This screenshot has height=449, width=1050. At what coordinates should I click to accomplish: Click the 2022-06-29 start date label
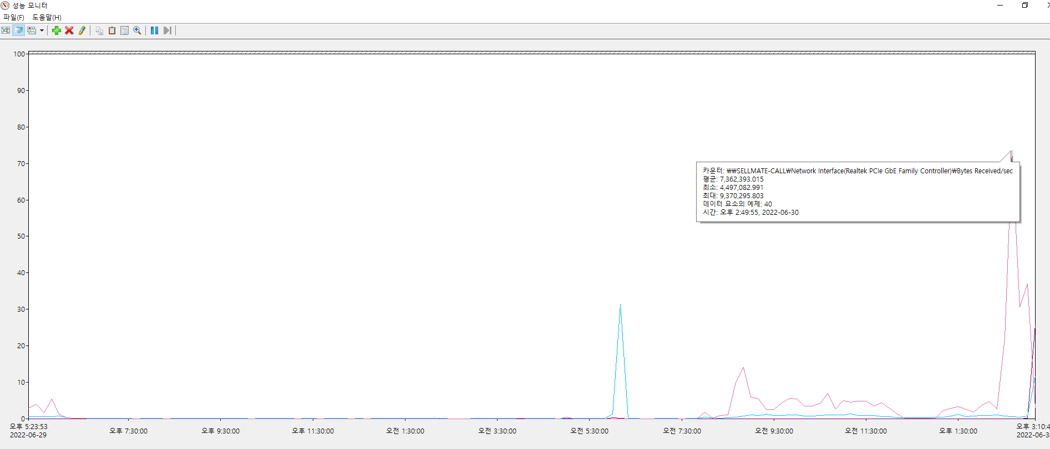[28, 435]
